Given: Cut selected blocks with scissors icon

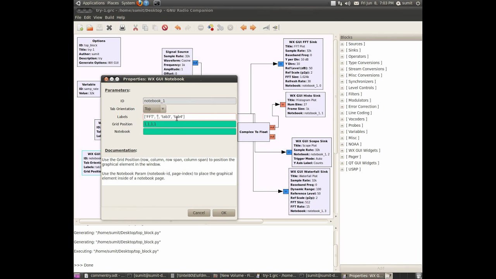Looking at the screenshot, I should tap(136, 28).
